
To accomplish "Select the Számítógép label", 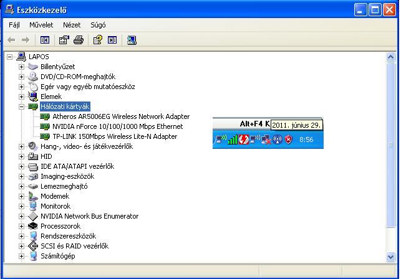I will pos(58,256).
